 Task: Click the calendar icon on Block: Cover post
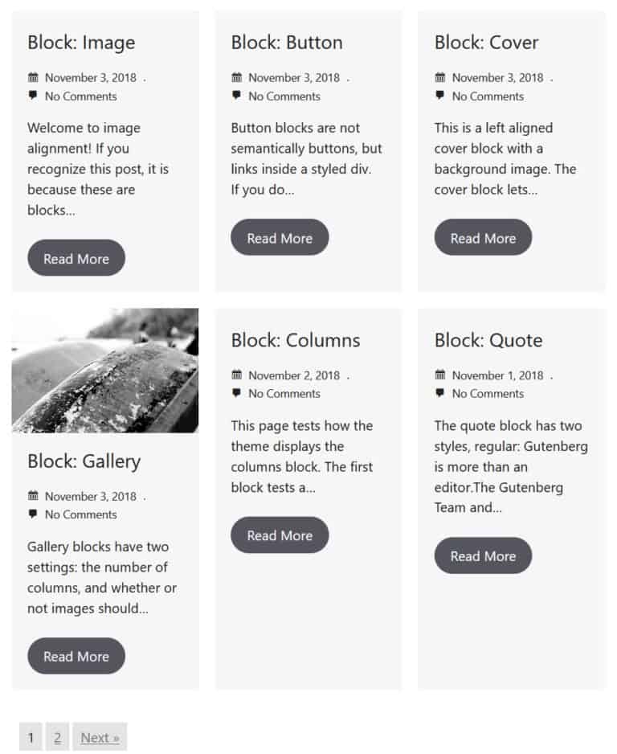[x=439, y=77]
